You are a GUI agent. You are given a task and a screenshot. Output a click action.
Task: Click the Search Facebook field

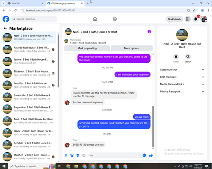click(x=34, y=19)
